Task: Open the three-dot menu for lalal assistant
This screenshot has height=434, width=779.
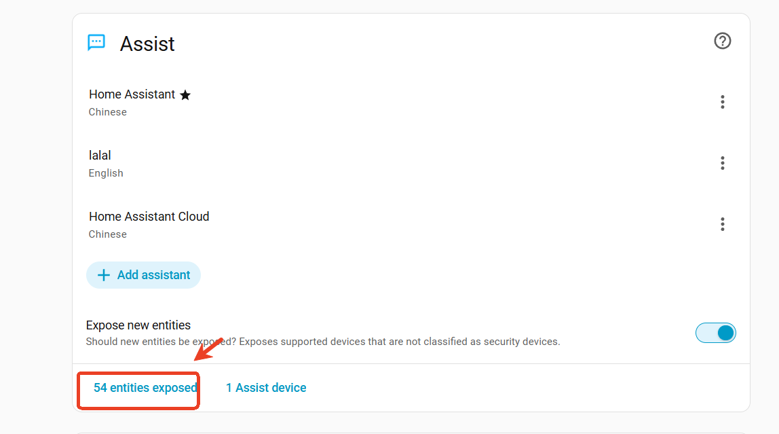Action: click(x=723, y=163)
